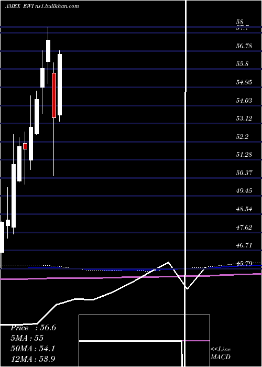
Task: Click the 55.8 price axis label
Action: coord(242,64)
